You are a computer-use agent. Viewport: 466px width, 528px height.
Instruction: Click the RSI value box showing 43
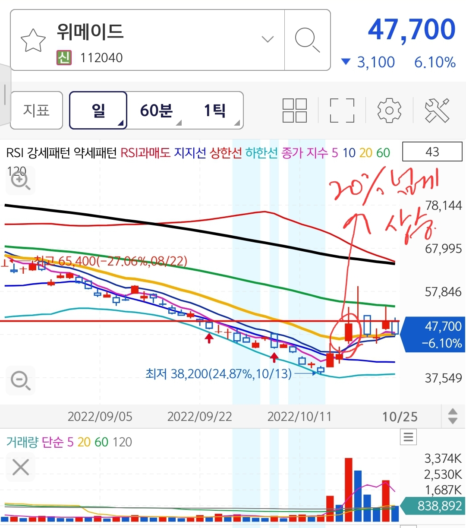[432, 152]
